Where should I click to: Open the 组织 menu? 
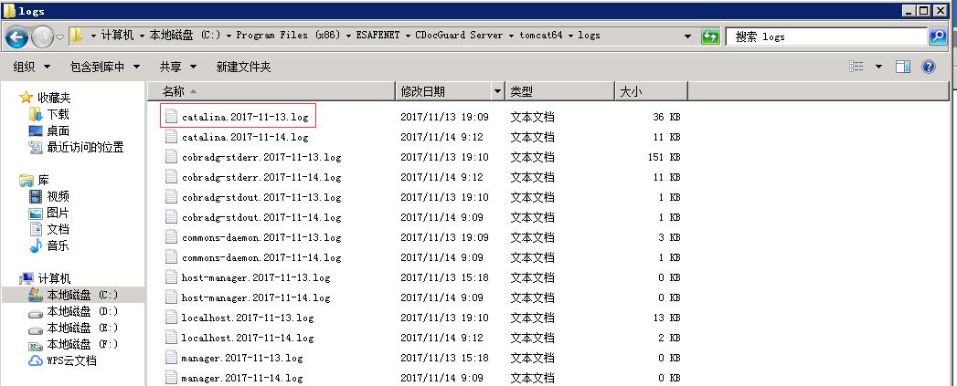30,67
